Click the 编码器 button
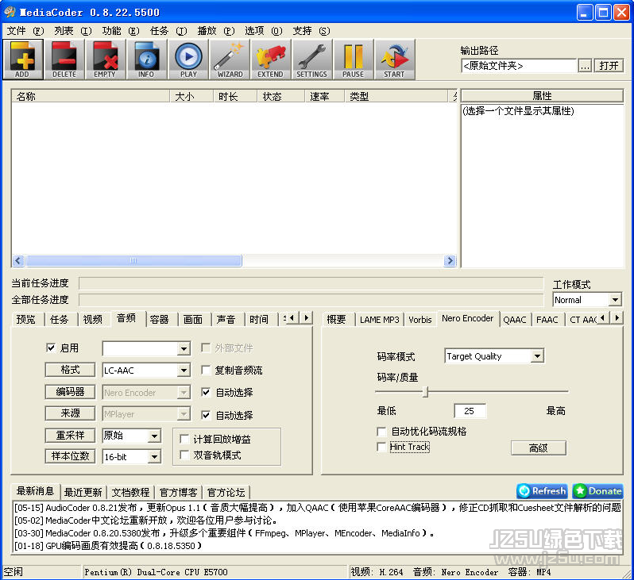 click(70, 392)
